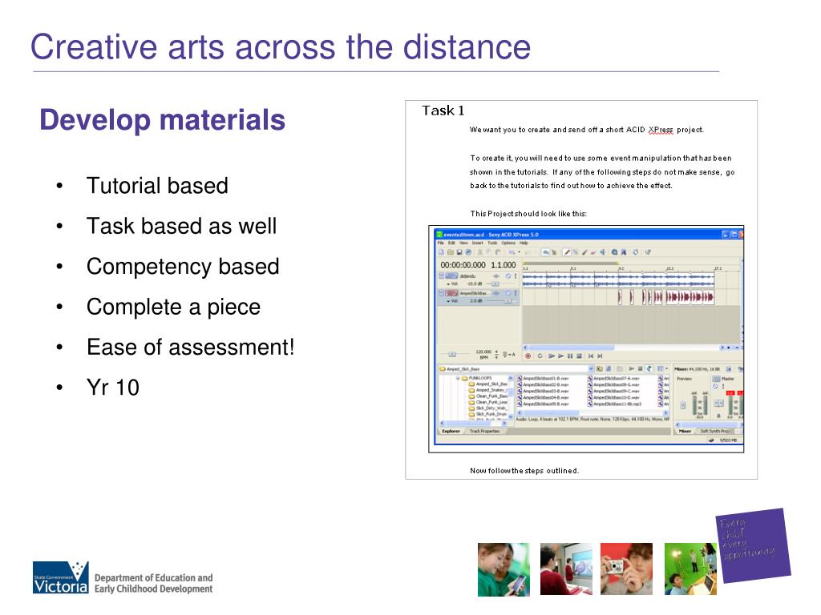The height and width of the screenshot is (615, 821).
Task: Switch to the Soft Synth Properties tab
Action: (x=715, y=432)
